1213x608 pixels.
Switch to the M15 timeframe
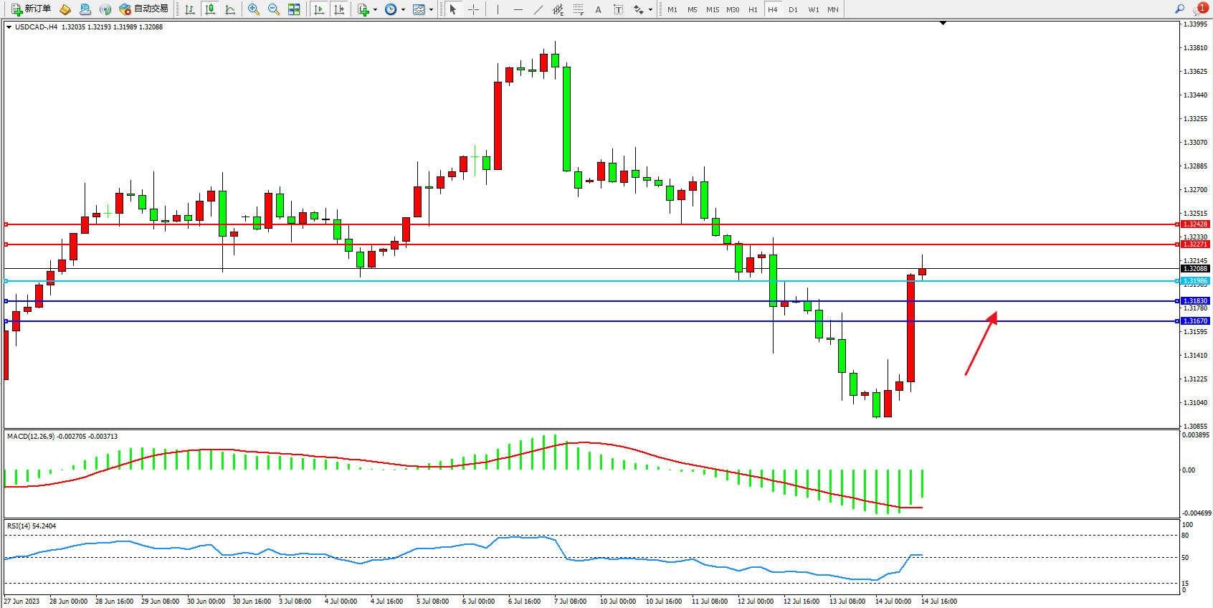coord(712,9)
